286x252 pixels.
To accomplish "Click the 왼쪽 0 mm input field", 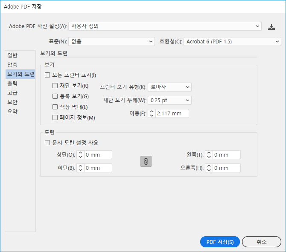I will click(x=226, y=155).
